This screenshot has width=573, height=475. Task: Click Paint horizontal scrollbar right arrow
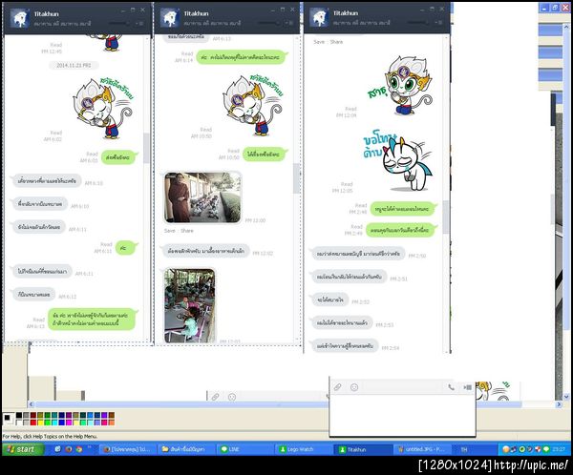[x=559, y=404]
